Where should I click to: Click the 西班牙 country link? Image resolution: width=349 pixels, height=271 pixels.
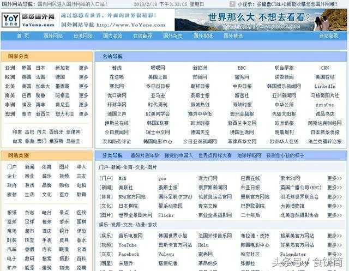click(x=56, y=132)
